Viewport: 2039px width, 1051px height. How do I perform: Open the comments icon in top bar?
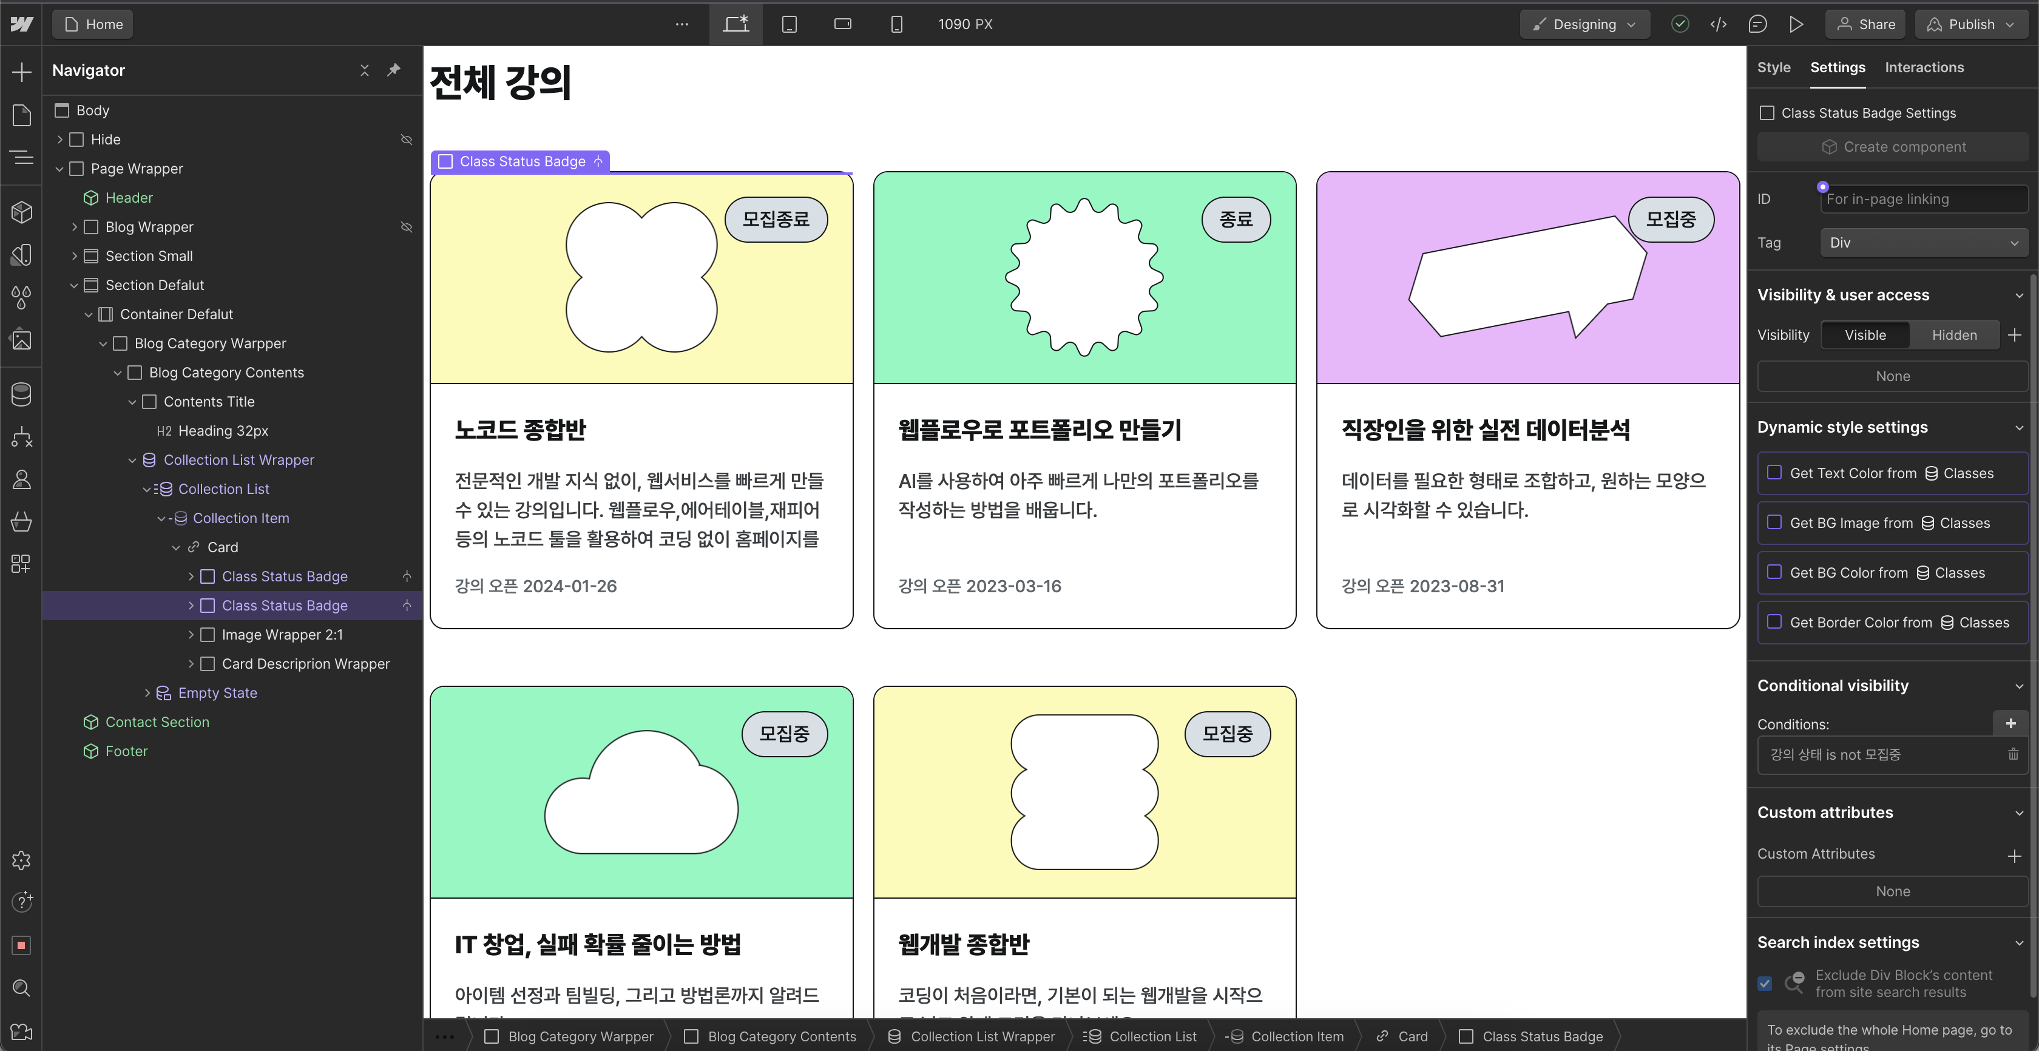click(x=1757, y=24)
